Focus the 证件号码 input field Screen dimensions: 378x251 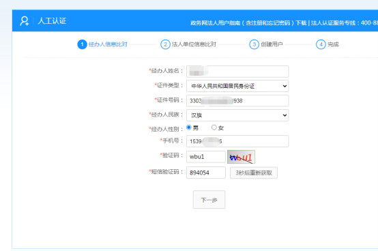pyautogui.click(x=237, y=101)
